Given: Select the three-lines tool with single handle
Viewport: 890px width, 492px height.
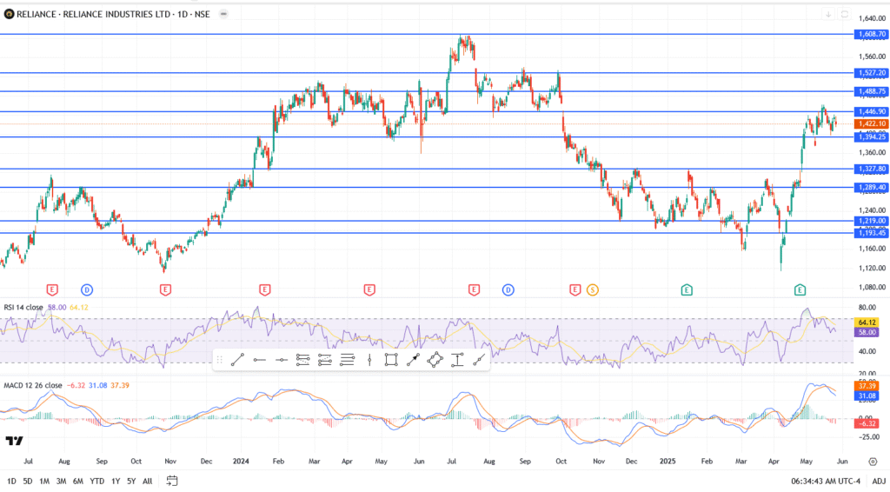Looking at the screenshot, I should pos(347,359).
